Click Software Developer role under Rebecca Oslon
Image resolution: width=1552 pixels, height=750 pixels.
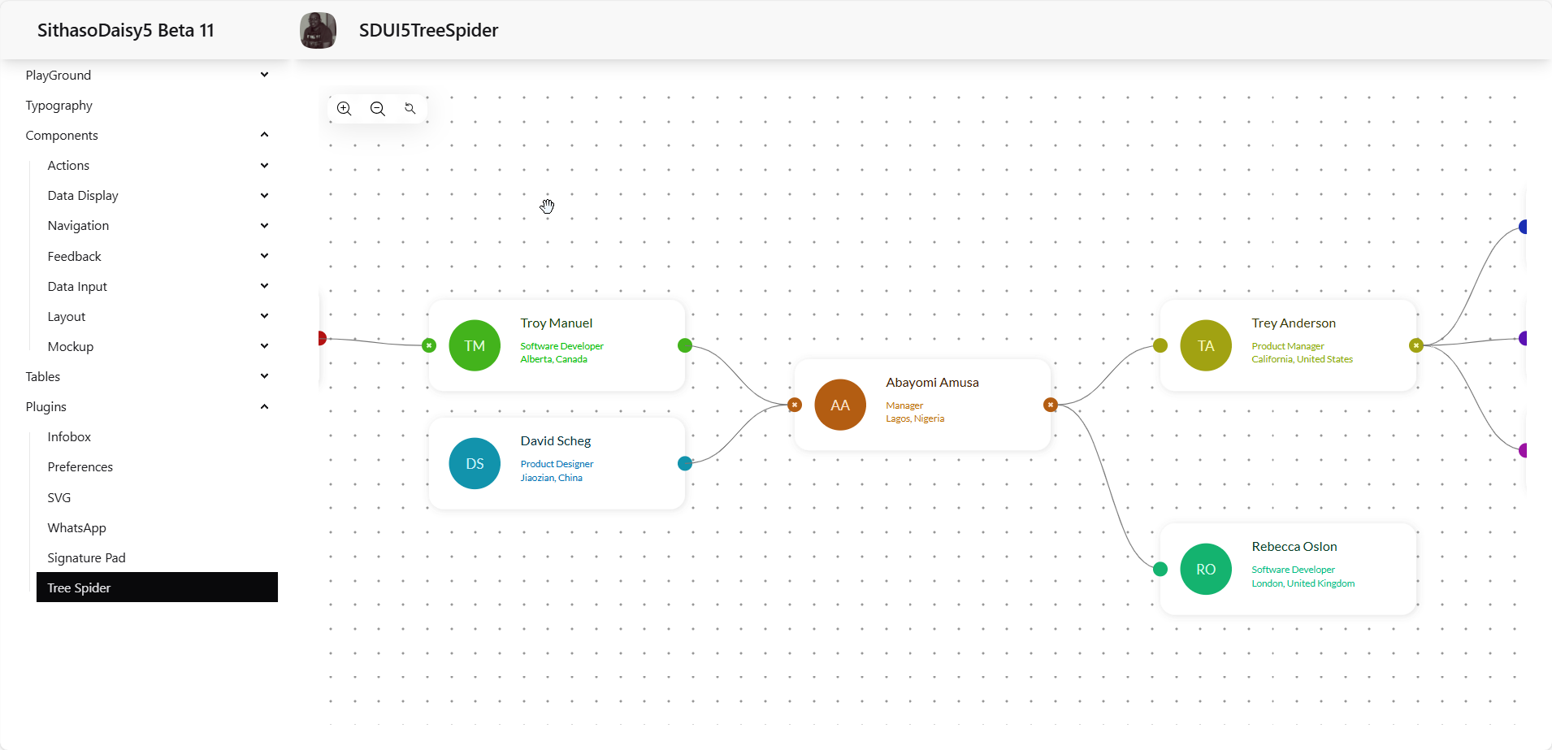1294,570
